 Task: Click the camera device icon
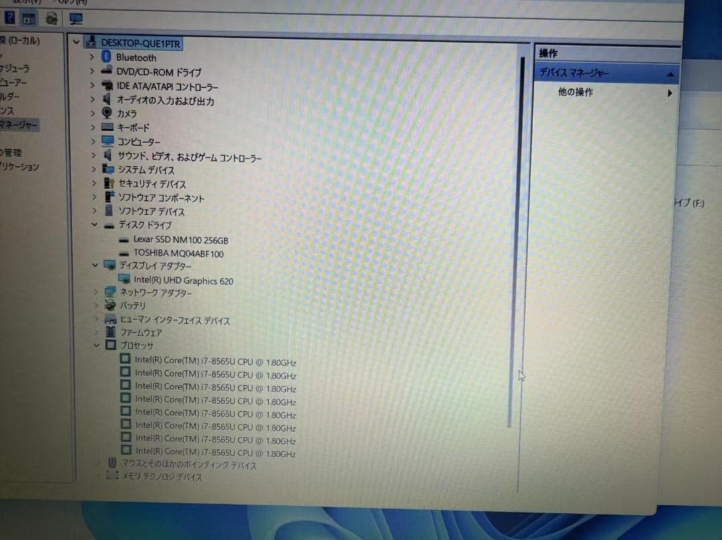click(x=106, y=113)
